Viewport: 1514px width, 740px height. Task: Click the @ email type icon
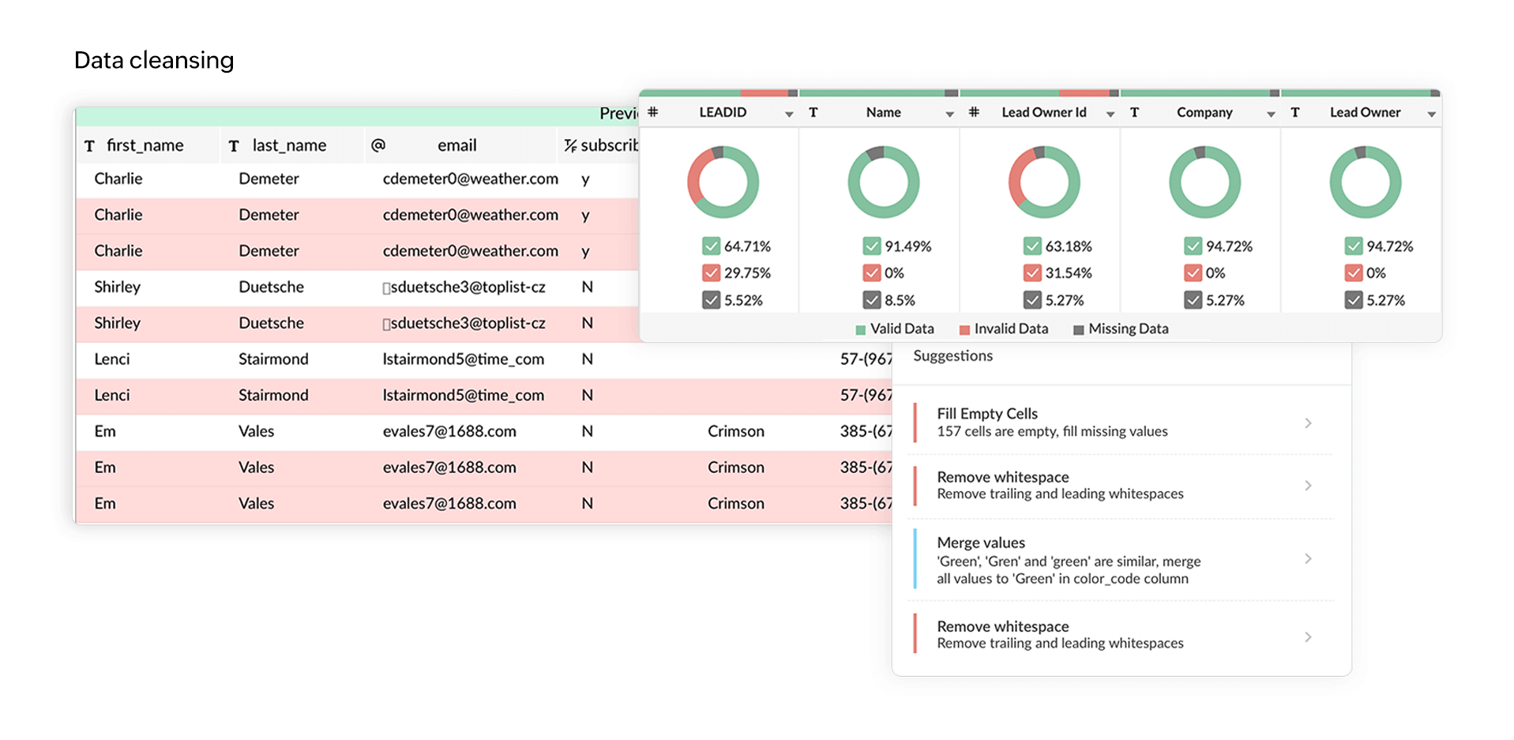coord(378,145)
